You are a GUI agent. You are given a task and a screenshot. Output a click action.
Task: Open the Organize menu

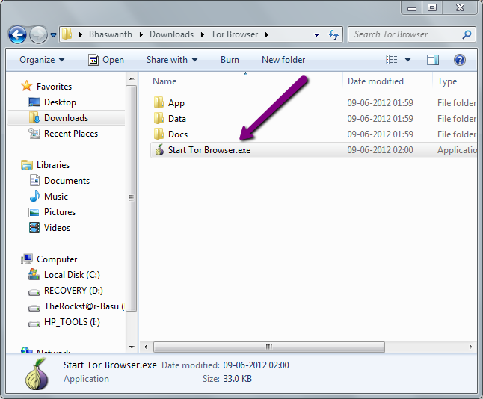pos(42,60)
